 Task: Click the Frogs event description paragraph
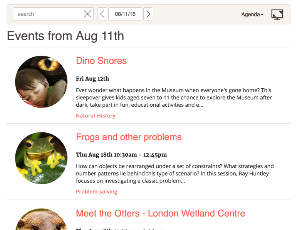point(175,174)
